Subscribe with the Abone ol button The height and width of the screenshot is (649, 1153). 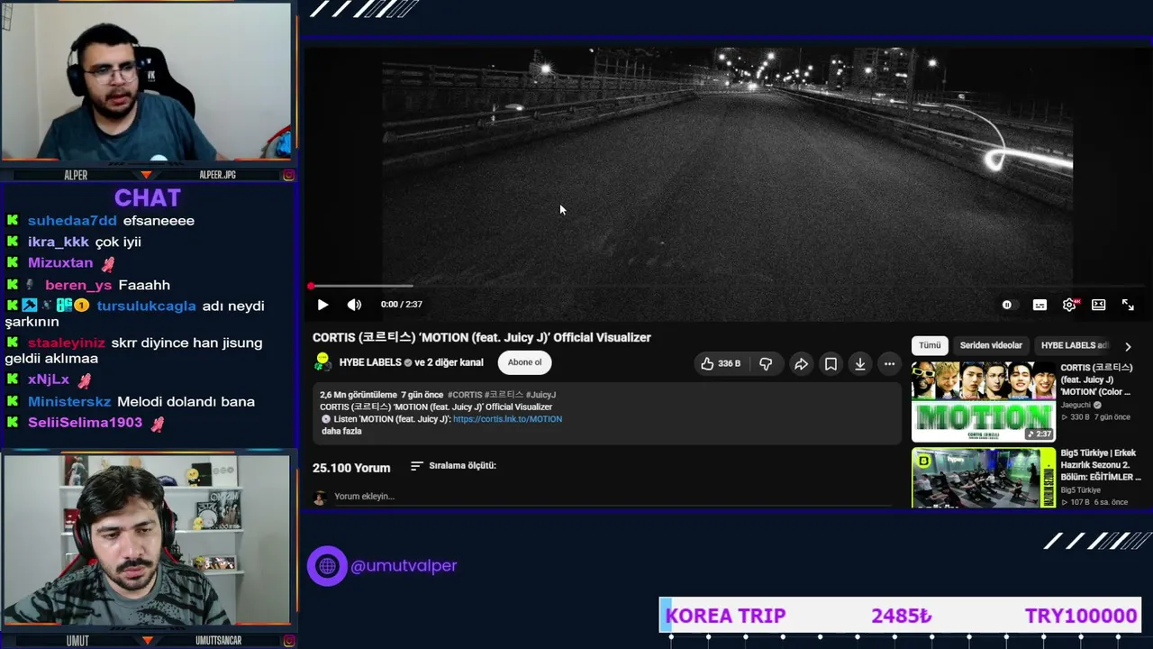pyautogui.click(x=524, y=362)
